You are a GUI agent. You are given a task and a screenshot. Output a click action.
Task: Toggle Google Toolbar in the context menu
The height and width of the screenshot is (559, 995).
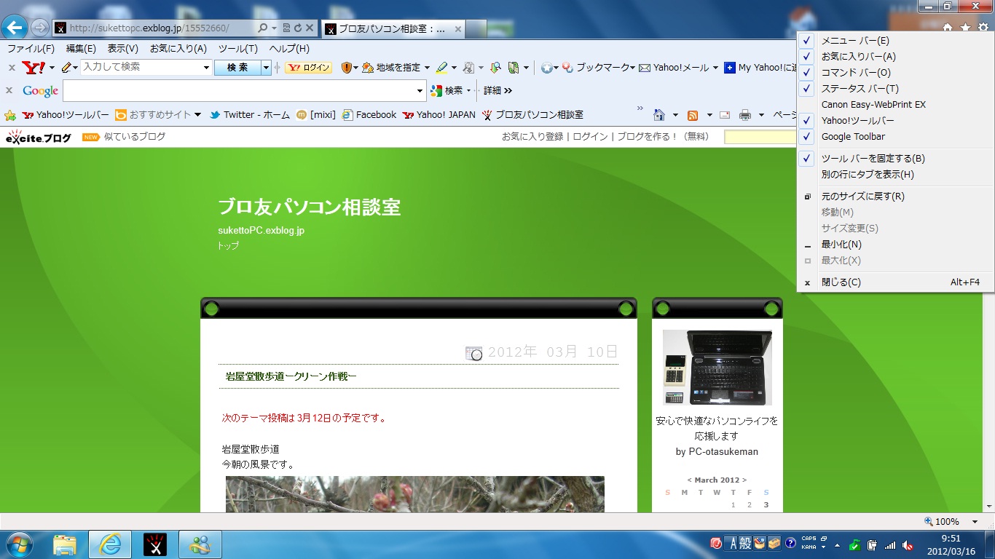895,137
